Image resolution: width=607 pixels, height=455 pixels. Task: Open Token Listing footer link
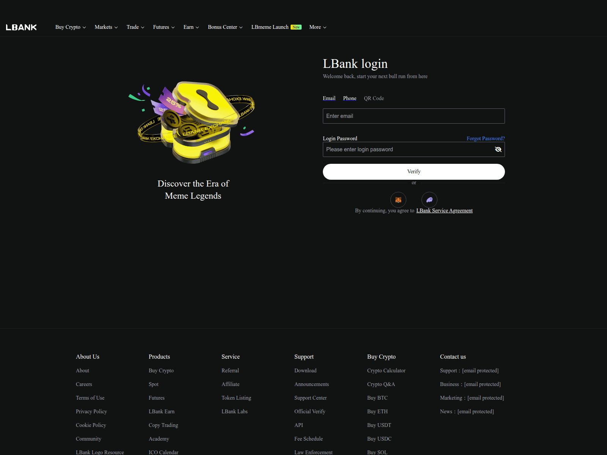[236, 398]
